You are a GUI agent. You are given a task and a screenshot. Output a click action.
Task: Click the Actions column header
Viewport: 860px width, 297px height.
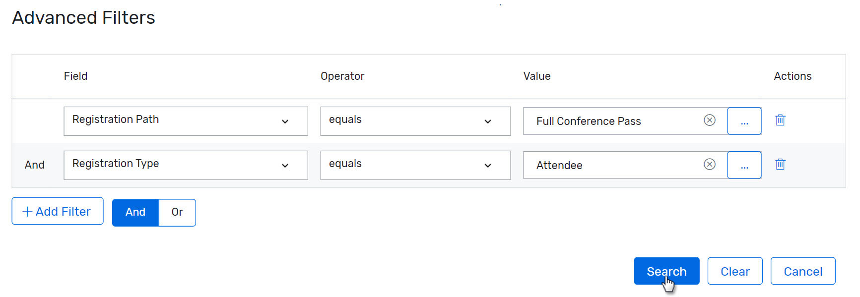click(792, 76)
